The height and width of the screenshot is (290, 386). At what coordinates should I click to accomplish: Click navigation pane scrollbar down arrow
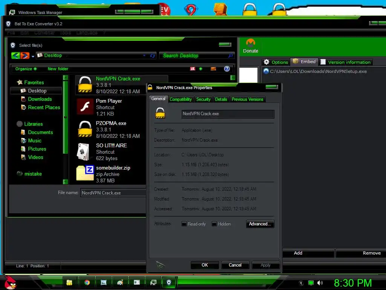click(x=65, y=182)
